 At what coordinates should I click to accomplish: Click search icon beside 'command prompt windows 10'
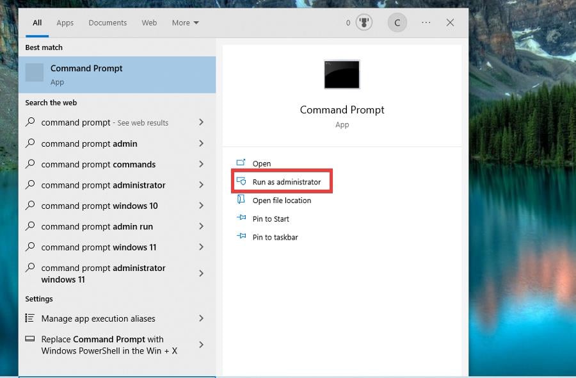tap(30, 205)
